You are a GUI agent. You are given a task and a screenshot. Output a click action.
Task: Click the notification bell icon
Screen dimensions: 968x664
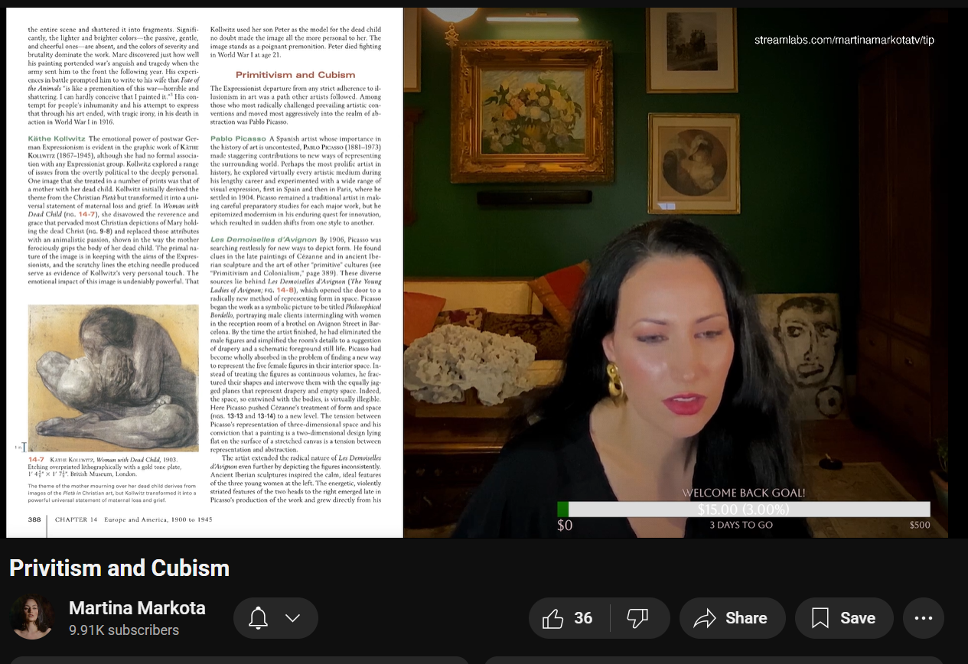pyautogui.click(x=259, y=618)
